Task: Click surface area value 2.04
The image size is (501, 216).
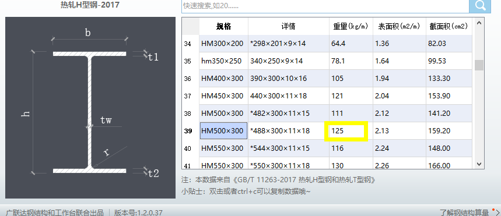Action: (x=399, y=96)
